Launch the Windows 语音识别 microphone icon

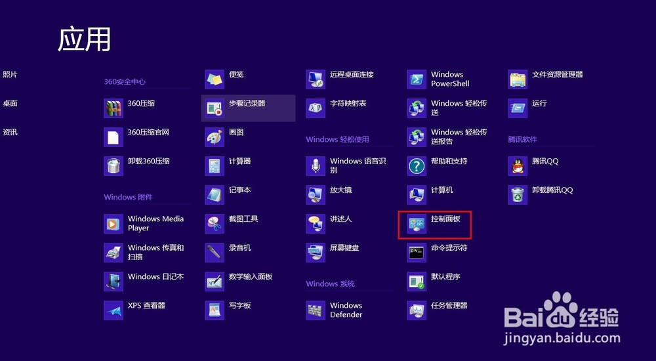pos(316,166)
